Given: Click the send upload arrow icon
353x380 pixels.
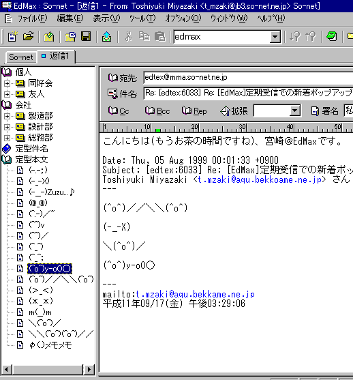Looking at the screenshot, I should [106, 37].
